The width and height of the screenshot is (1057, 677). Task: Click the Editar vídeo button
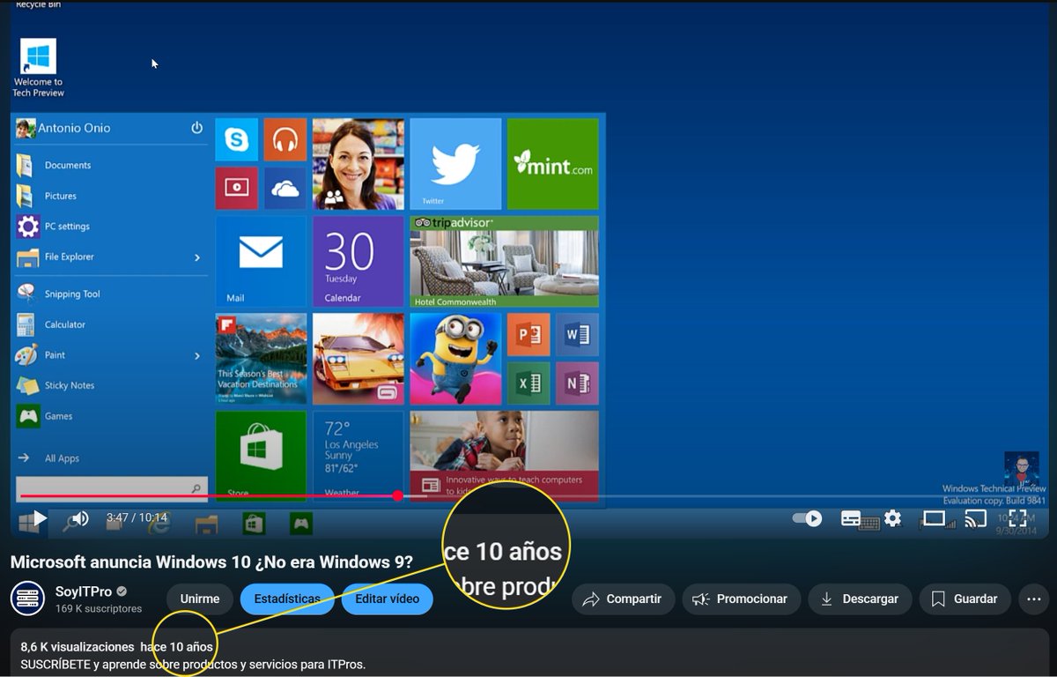(387, 599)
